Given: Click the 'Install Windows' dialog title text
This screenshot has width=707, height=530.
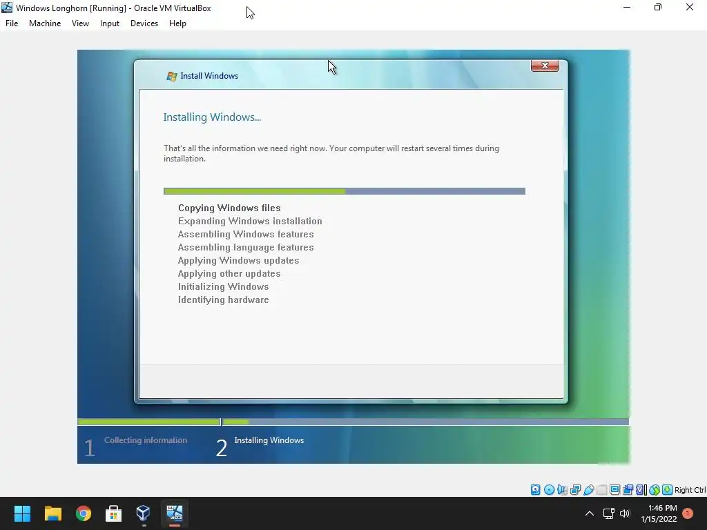Looking at the screenshot, I should 209,76.
